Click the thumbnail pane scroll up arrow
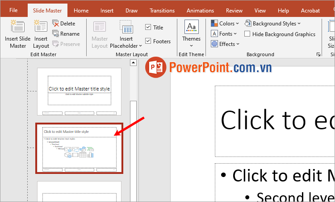The height and width of the screenshot is (202, 335). coord(133,63)
